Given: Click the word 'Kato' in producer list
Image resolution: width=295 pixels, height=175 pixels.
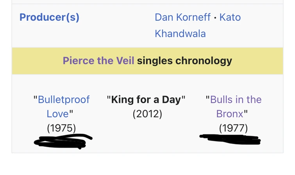Looking at the screenshot, I should pos(230,18).
